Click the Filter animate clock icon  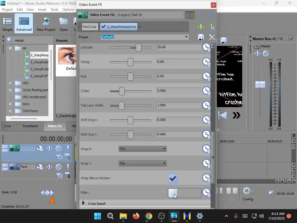tap(207, 193)
